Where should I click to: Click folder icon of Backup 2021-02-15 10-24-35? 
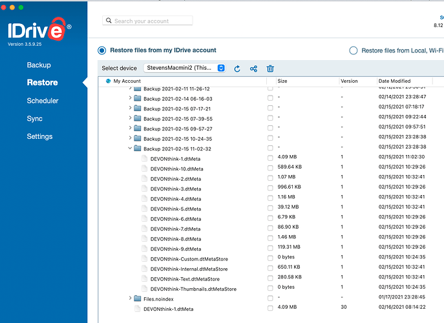[x=138, y=138]
